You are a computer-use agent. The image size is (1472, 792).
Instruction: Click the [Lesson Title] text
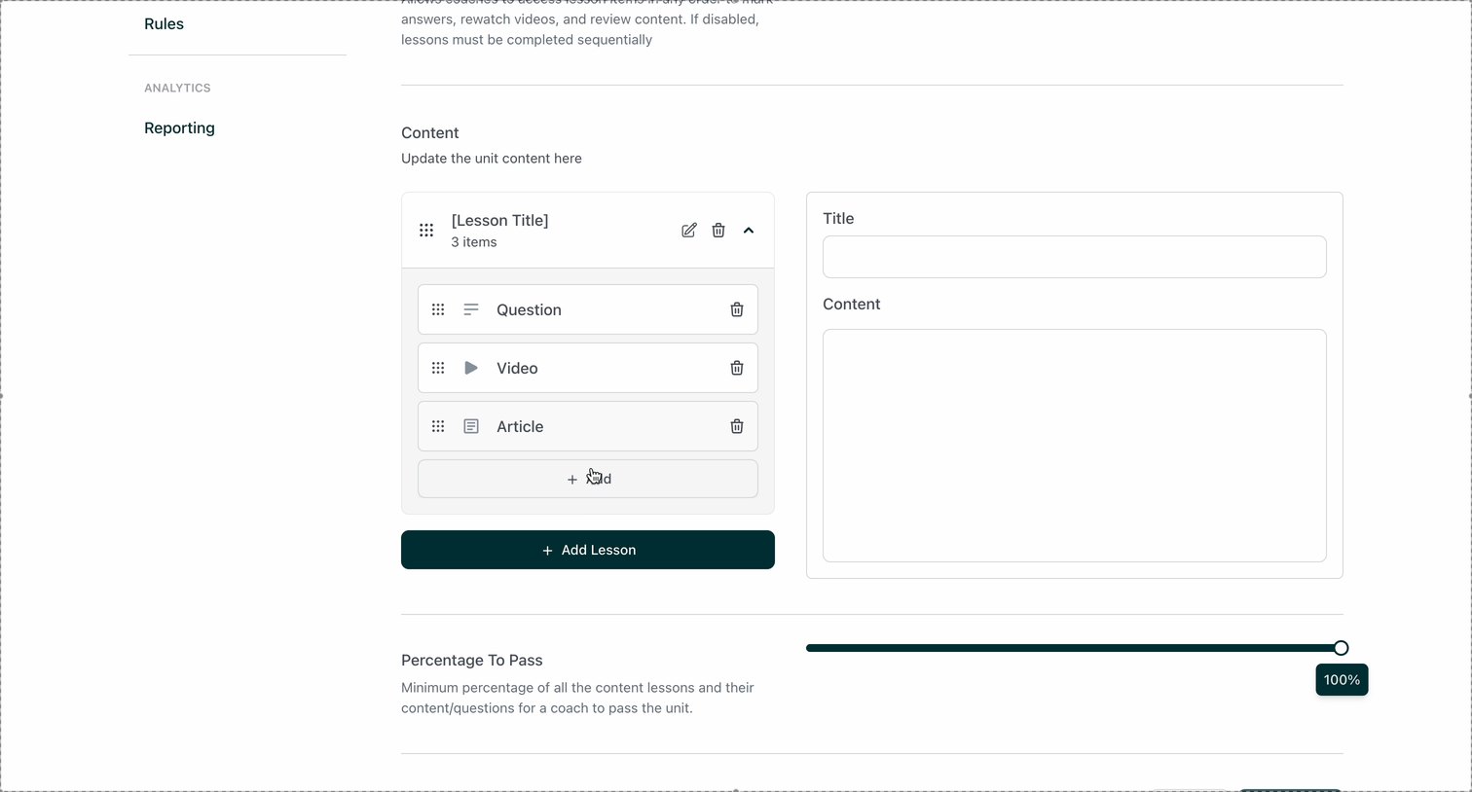pyautogui.click(x=499, y=220)
